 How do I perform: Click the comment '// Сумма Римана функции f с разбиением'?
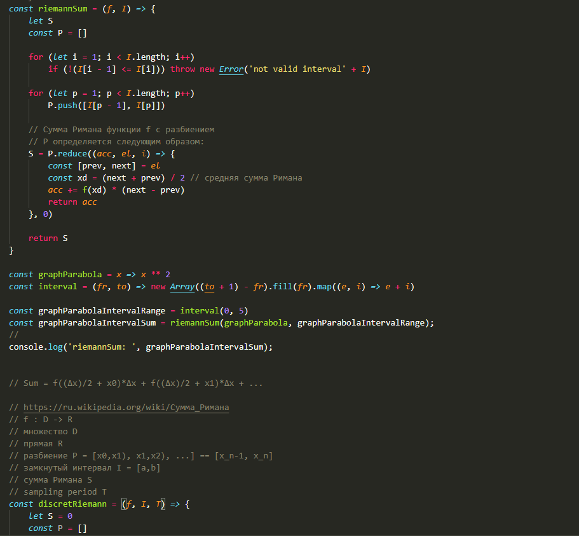[121, 130]
